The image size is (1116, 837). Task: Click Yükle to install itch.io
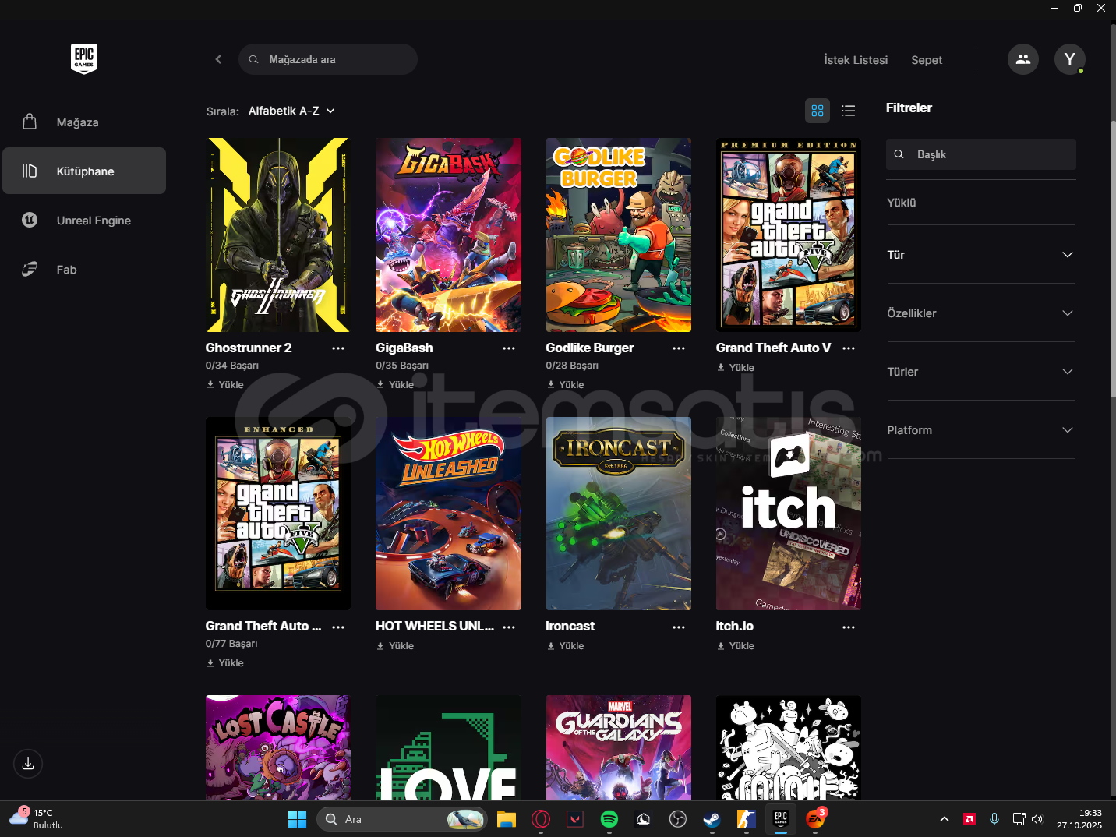[736, 645]
